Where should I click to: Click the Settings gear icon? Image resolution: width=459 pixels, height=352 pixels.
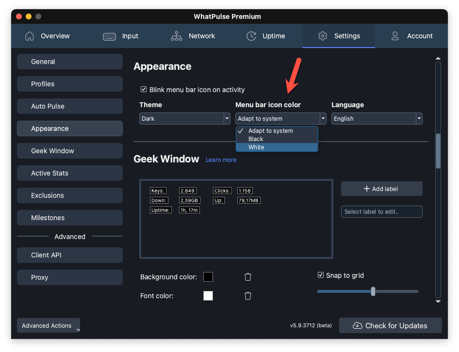point(322,36)
